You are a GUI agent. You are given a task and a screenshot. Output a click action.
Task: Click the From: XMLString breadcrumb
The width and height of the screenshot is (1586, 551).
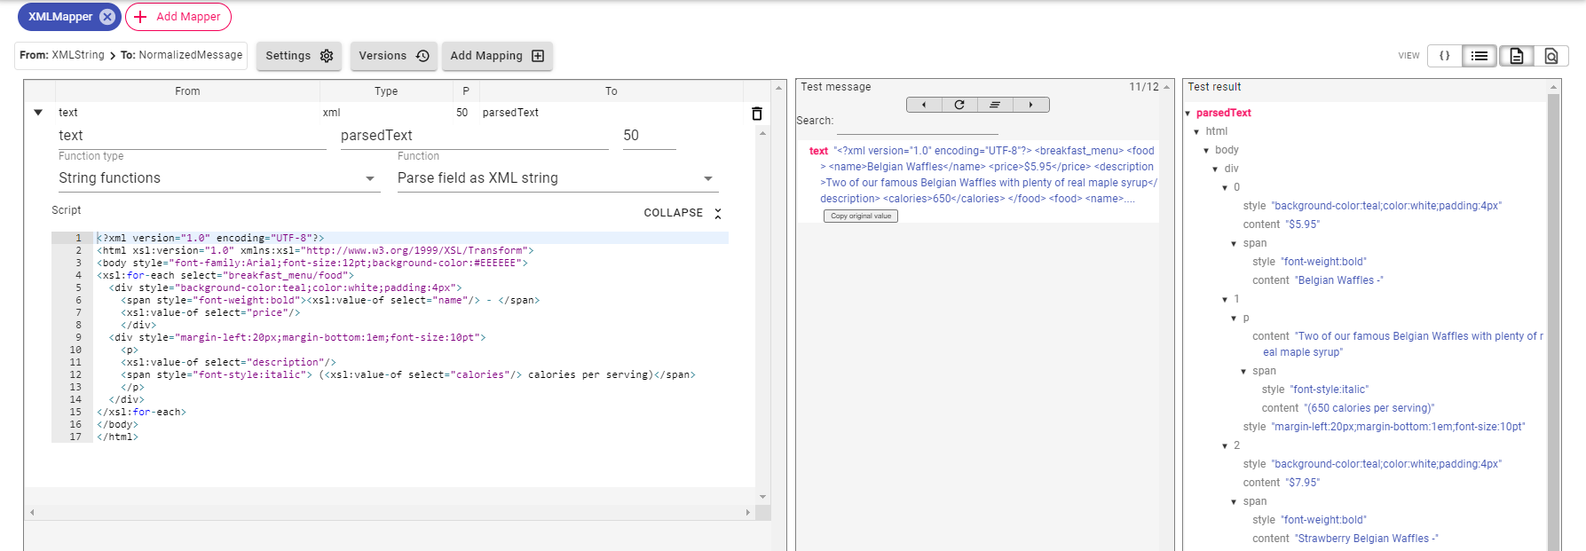62,55
